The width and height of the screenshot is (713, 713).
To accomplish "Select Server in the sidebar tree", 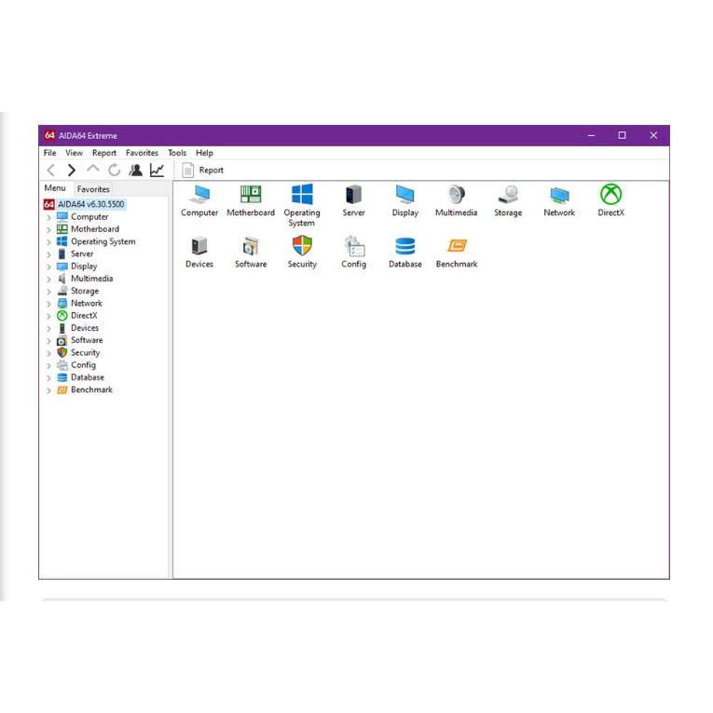I will coord(82,254).
